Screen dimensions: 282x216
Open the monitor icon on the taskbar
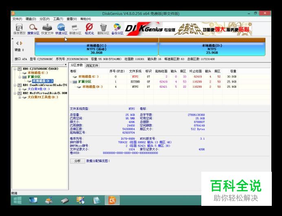pyautogui.click(x=33, y=200)
